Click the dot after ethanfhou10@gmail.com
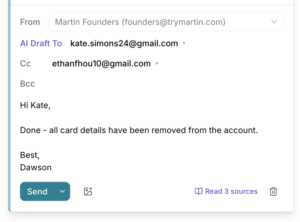The image size is (300, 222). (157, 64)
